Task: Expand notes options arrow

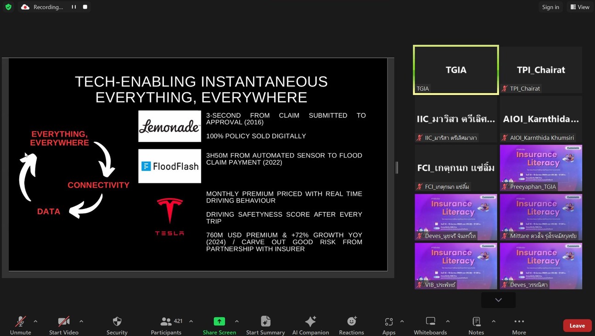Action: (494, 321)
